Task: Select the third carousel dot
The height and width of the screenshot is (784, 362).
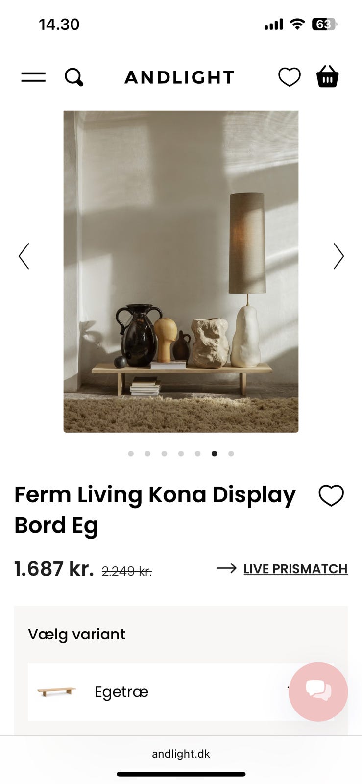Action: 164,454
